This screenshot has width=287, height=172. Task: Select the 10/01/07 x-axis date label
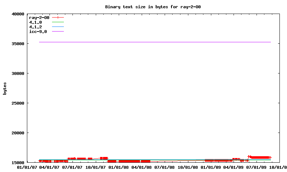[x=95, y=167]
